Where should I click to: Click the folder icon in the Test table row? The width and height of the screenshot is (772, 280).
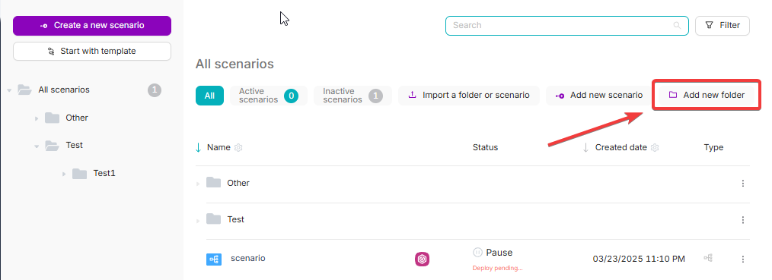coord(213,219)
